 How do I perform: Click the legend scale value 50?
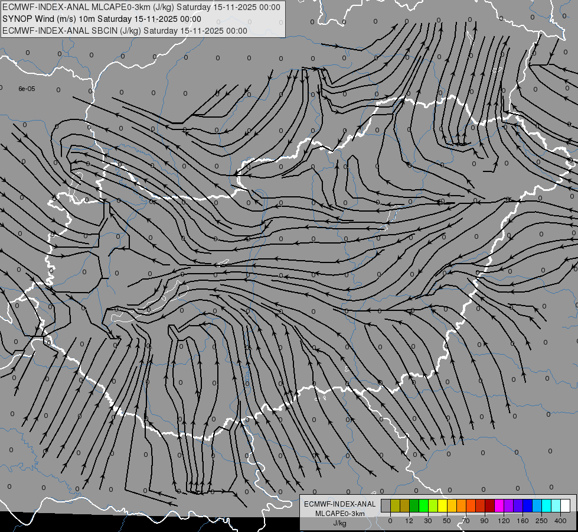[447, 521]
